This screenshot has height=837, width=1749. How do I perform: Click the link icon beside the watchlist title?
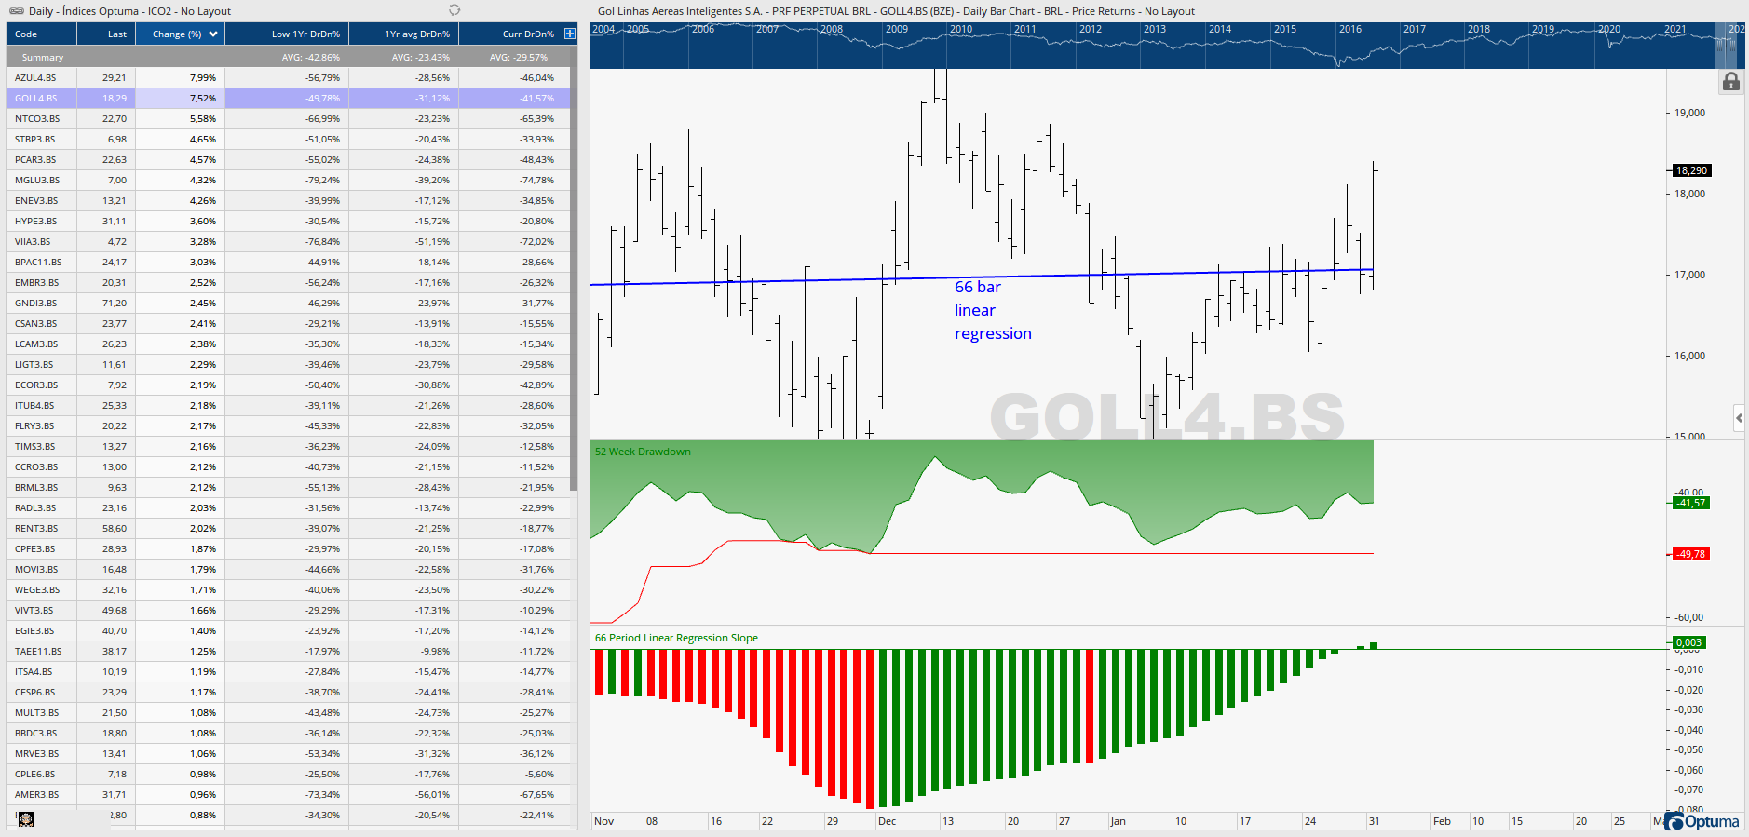pos(16,11)
